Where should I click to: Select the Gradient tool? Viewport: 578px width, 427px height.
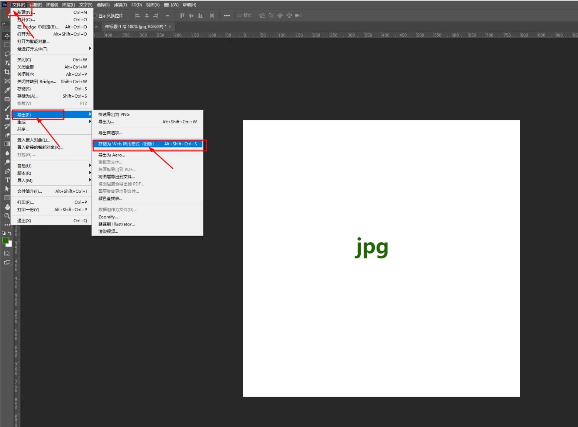pos(7,144)
